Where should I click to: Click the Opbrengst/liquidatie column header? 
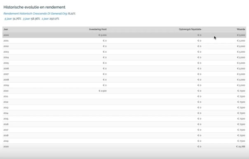(190, 29)
